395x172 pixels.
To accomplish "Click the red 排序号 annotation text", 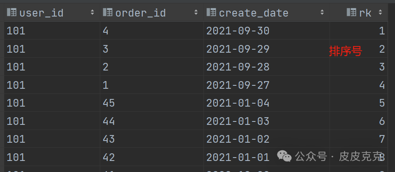I will click(x=345, y=51).
